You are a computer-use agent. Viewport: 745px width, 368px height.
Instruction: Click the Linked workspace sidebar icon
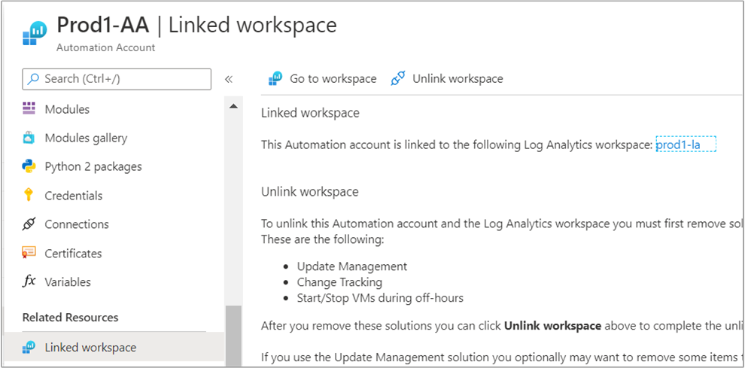(x=29, y=347)
